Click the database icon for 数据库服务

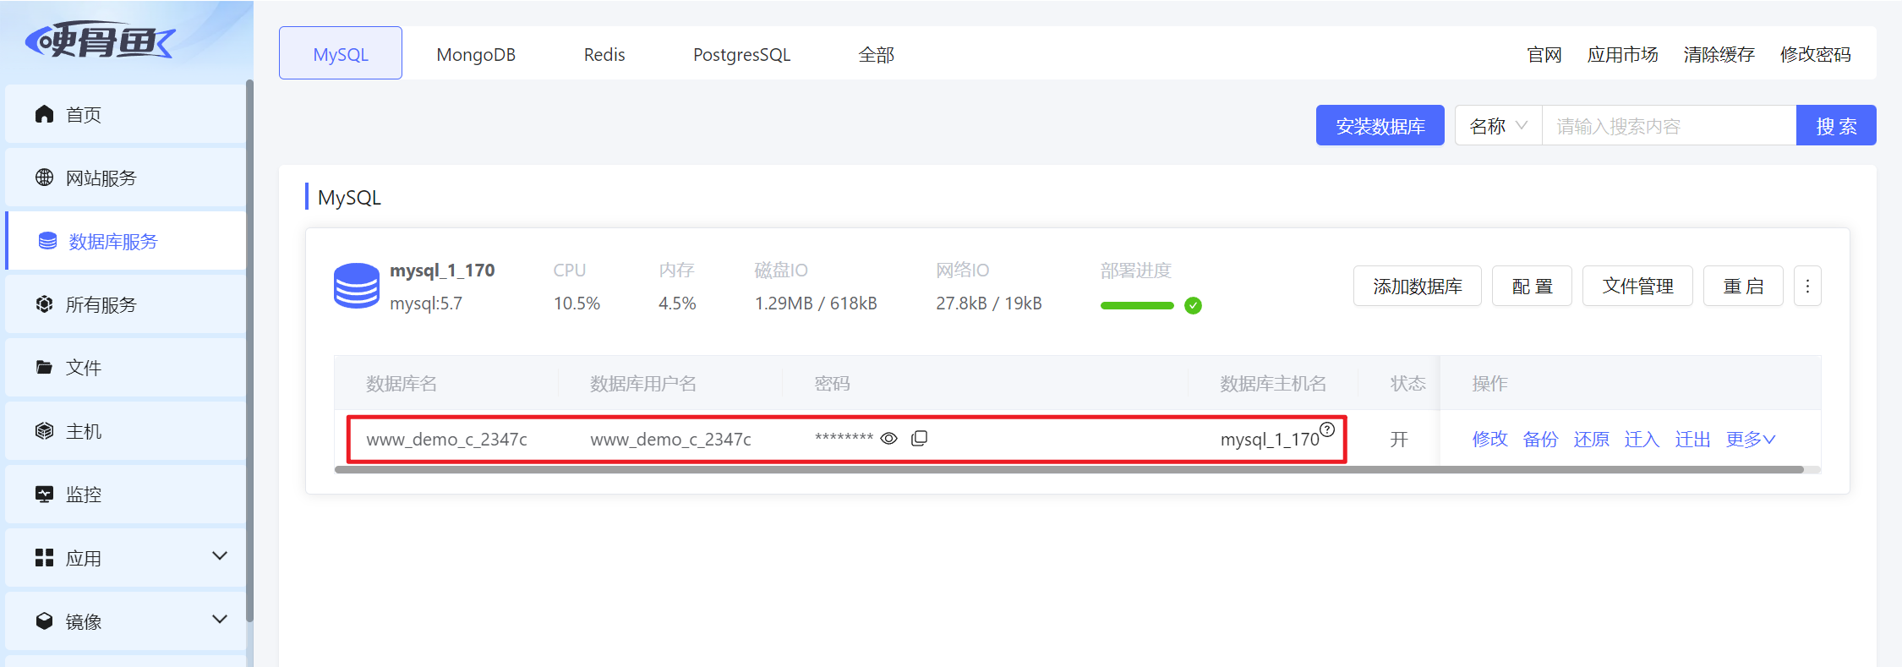(47, 241)
